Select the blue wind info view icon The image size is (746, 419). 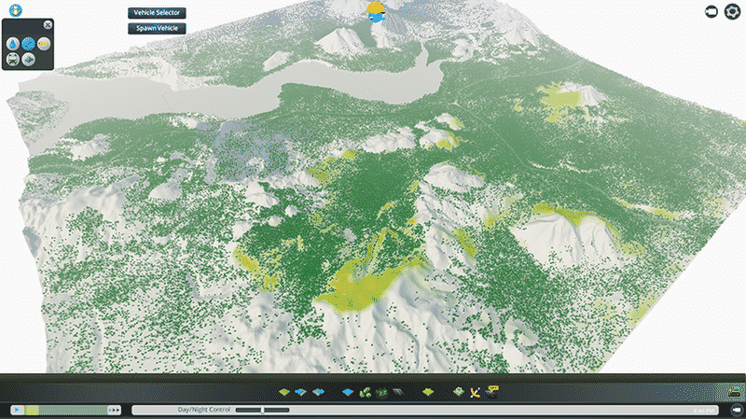tap(29, 44)
